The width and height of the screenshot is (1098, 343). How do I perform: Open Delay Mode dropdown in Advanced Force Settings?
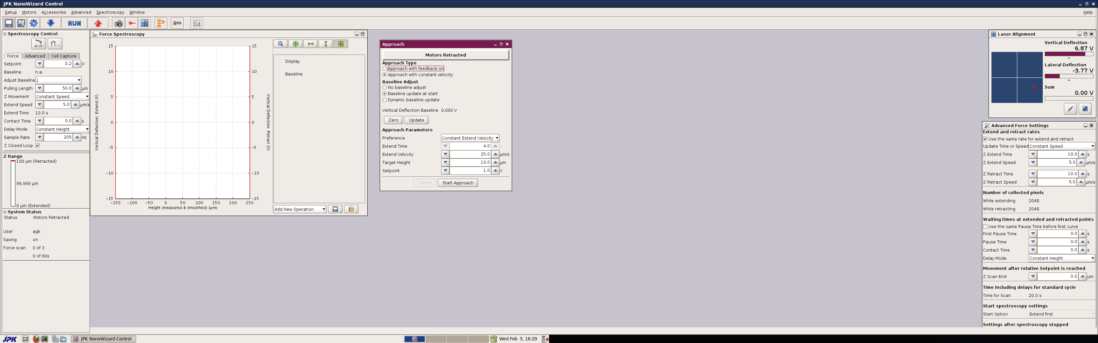(x=1062, y=258)
